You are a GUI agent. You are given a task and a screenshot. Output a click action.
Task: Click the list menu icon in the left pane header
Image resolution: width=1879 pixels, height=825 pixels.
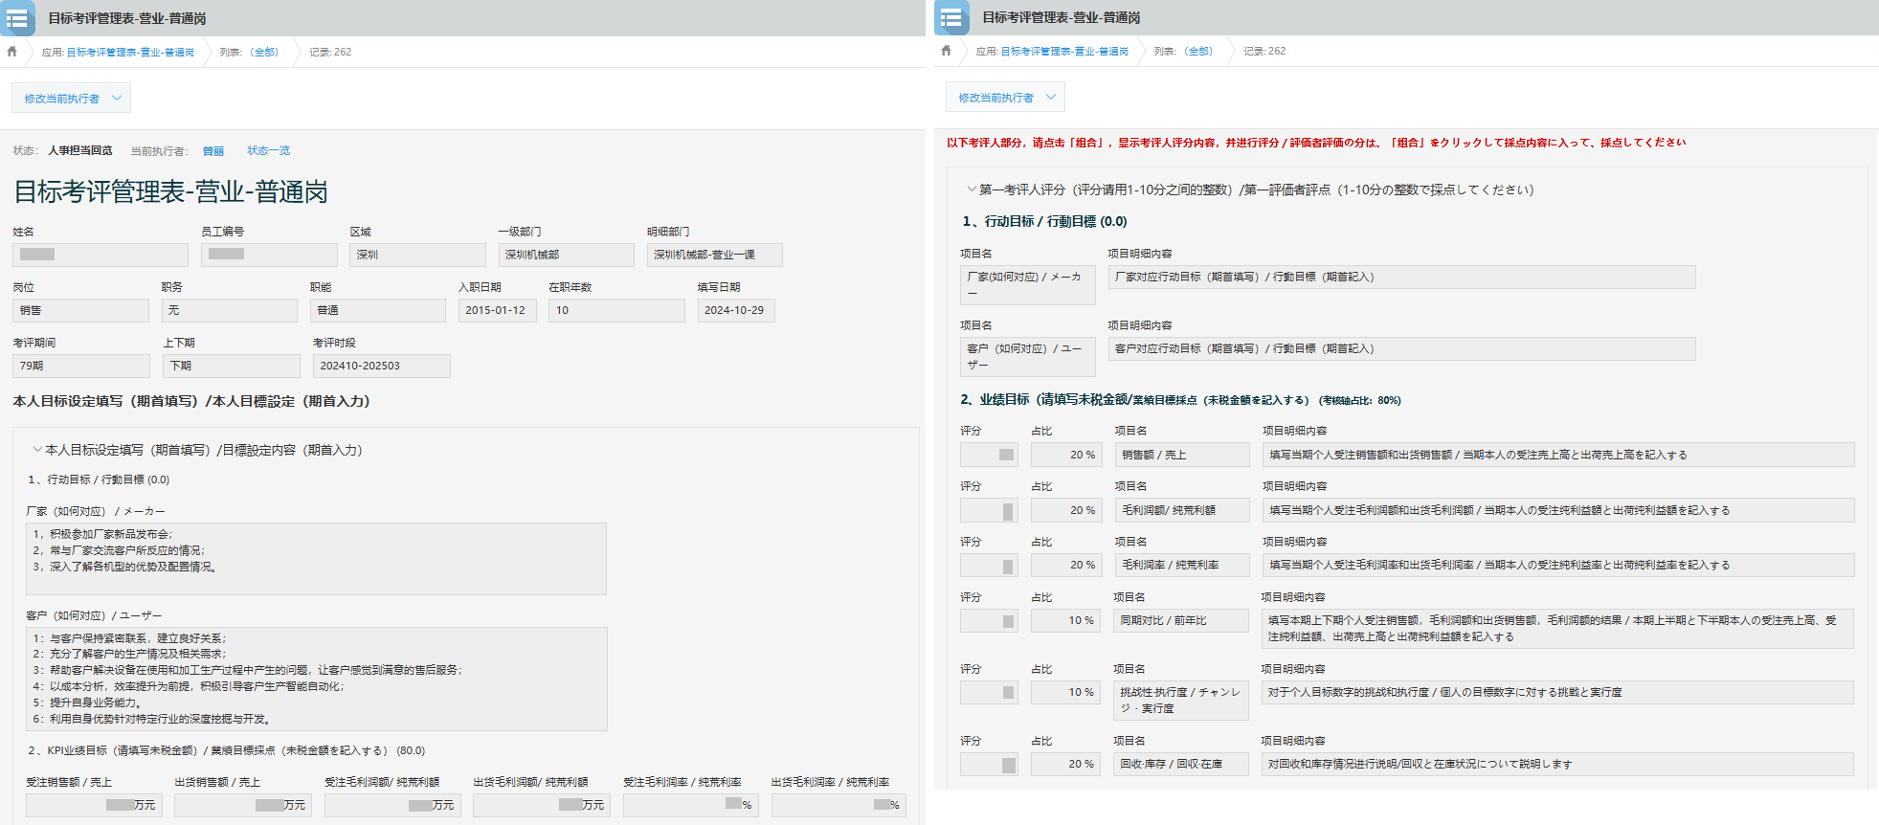(x=17, y=18)
